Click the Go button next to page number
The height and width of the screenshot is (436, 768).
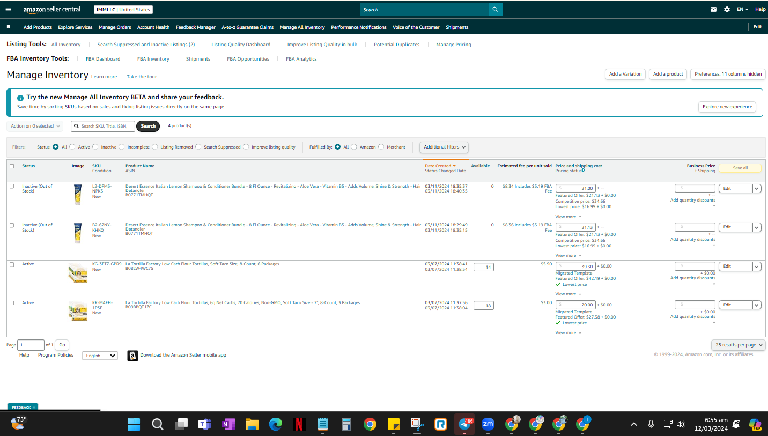click(x=62, y=345)
